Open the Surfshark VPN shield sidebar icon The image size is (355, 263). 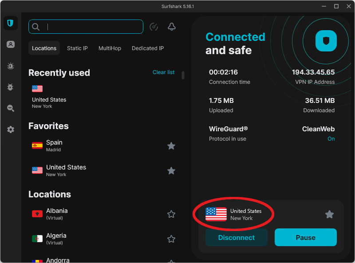pos(10,23)
